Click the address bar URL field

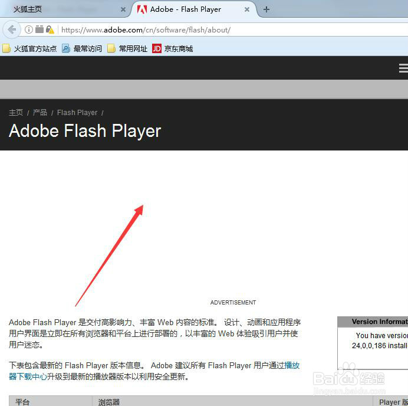[233, 30]
